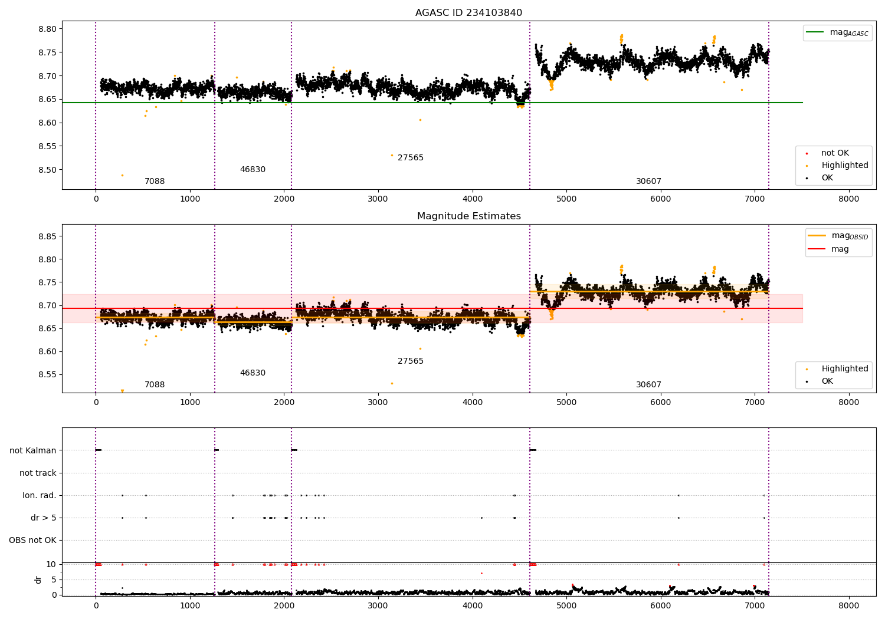This screenshot has width=885, height=619.
Task: Click the 'OBS not OK' row label
Action: [33, 541]
